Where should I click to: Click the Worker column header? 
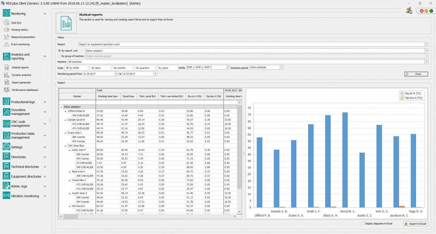[77, 96]
